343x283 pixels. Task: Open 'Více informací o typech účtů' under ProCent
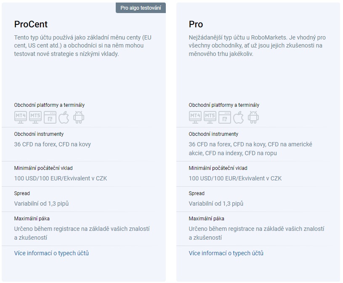coord(51,253)
